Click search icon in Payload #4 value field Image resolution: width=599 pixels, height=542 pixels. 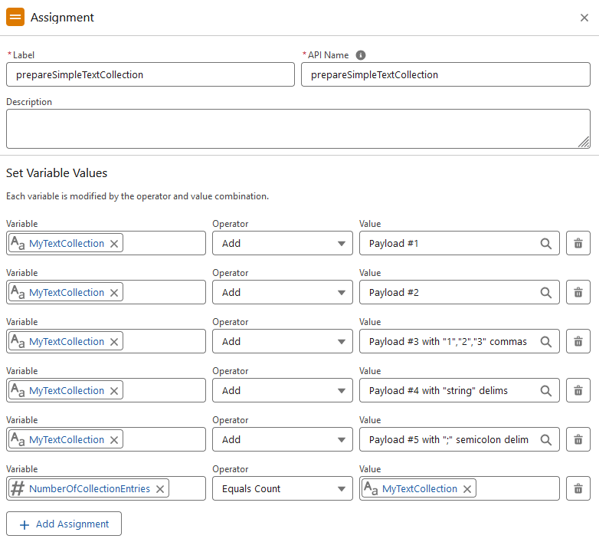click(x=546, y=391)
